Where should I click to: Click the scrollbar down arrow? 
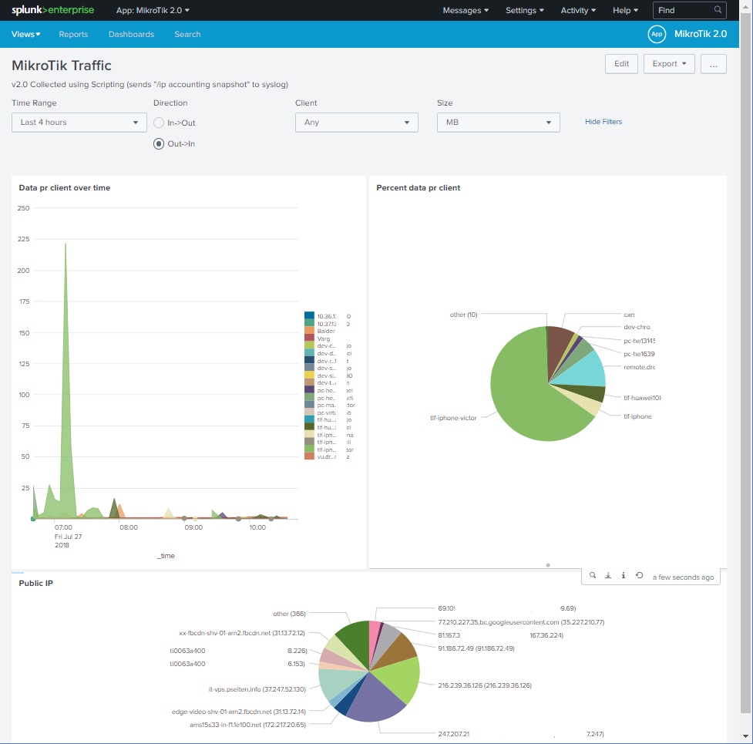745,736
